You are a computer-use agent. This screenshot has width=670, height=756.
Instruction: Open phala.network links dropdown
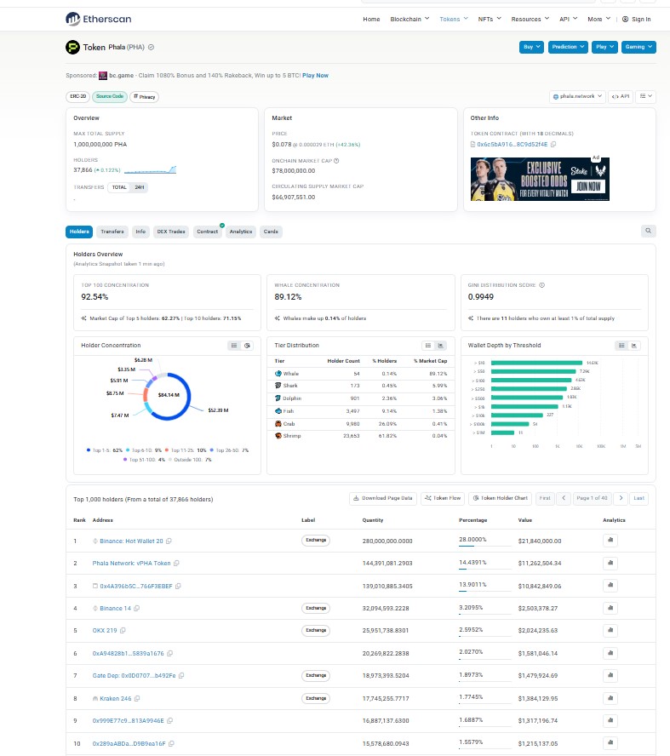coord(577,96)
